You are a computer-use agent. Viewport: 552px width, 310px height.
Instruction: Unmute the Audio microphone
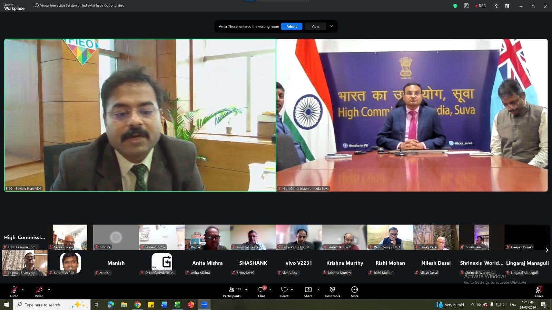14,290
